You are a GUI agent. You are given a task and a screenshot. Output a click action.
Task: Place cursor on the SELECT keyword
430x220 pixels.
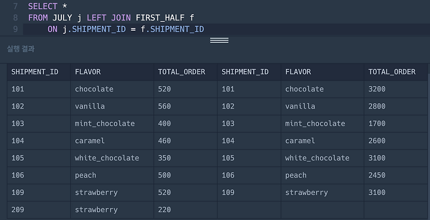(x=42, y=6)
